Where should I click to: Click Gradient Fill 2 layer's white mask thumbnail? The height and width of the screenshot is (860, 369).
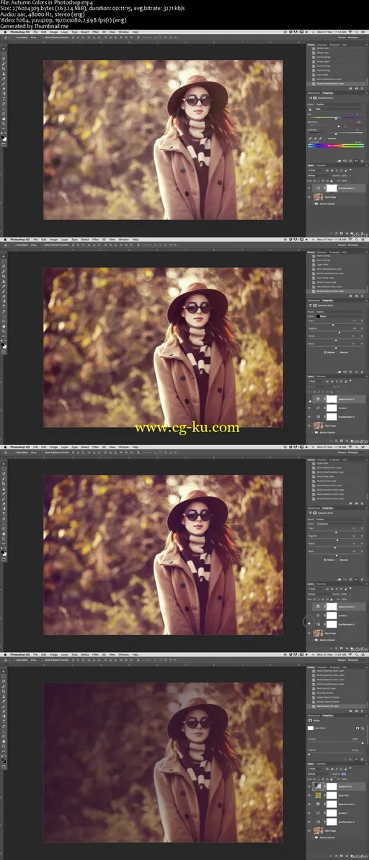[x=332, y=786]
